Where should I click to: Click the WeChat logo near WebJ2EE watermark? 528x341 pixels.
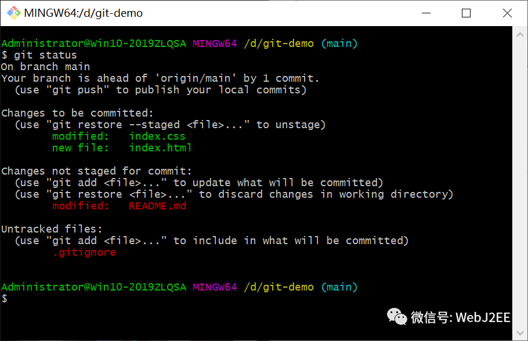point(397,317)
